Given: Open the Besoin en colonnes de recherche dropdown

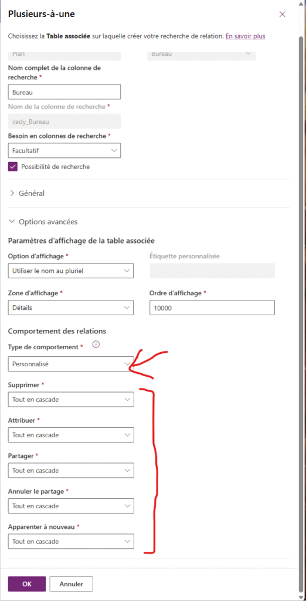Looking at the screenshot, I should click(64, 151).
